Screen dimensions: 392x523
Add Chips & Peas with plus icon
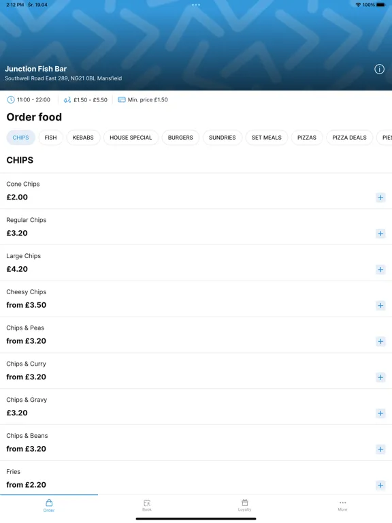coord(380,342)
